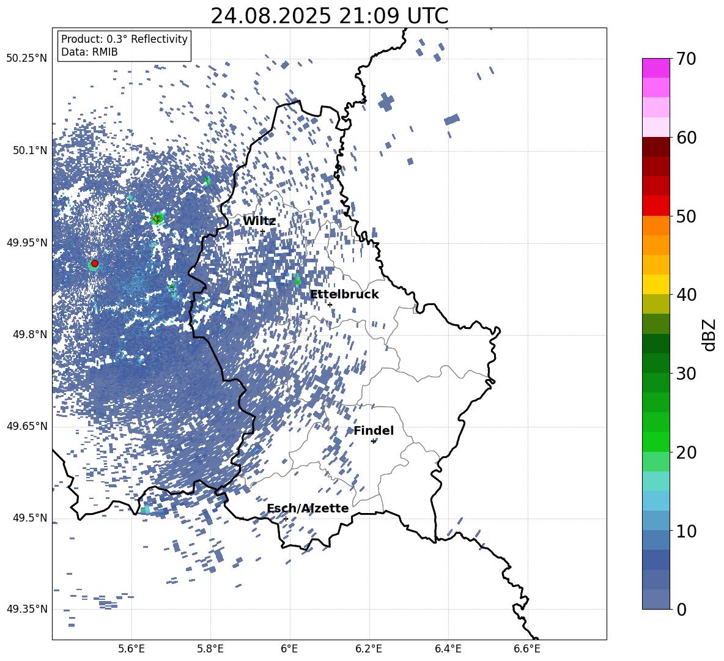Image resolution: width=724 pixels, height=661 pixels.
Task: Click the colorbar tick value 20
Action: pyautogui.click(x=686, y=452)
